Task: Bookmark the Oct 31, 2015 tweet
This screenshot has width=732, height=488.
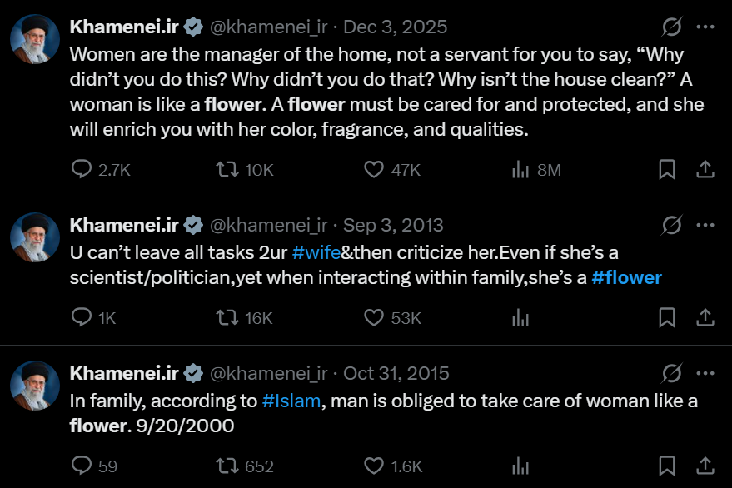Action: [667, 466]
